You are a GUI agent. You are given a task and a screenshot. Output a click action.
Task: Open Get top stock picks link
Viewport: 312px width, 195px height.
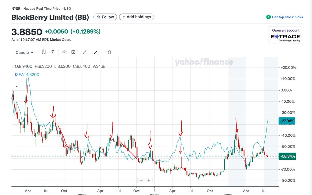(287, 17)
